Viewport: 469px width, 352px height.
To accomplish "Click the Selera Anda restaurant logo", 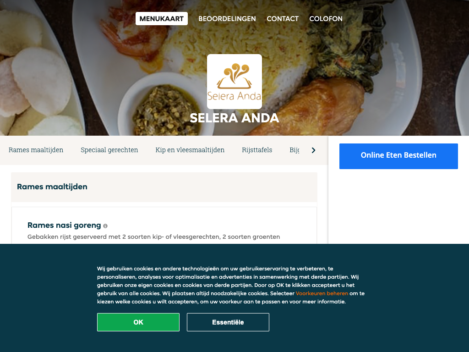I will [234, 82].
